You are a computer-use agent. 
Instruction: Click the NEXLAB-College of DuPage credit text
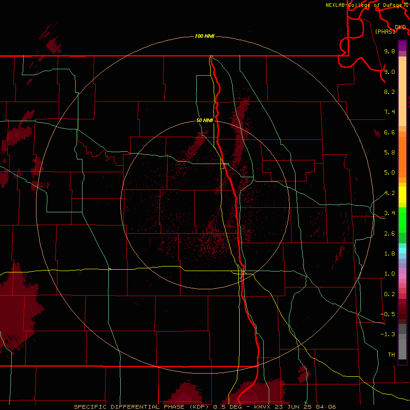click(364, 5)
